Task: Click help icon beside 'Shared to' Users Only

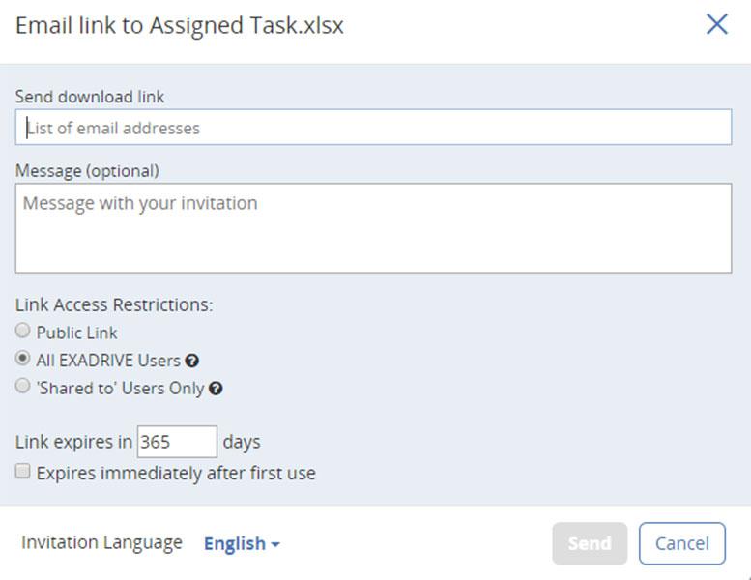Action: pos(216,389)
